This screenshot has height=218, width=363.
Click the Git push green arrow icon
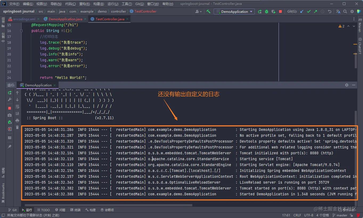tap(316, 11)
